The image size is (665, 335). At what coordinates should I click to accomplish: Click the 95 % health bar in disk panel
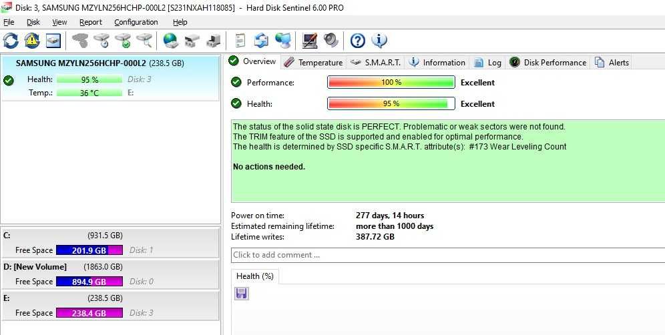coord(89,79)
